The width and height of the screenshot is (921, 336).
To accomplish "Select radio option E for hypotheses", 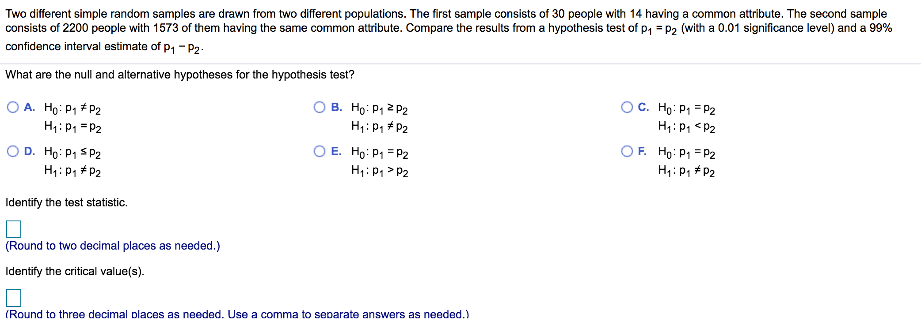I will 320,151.
